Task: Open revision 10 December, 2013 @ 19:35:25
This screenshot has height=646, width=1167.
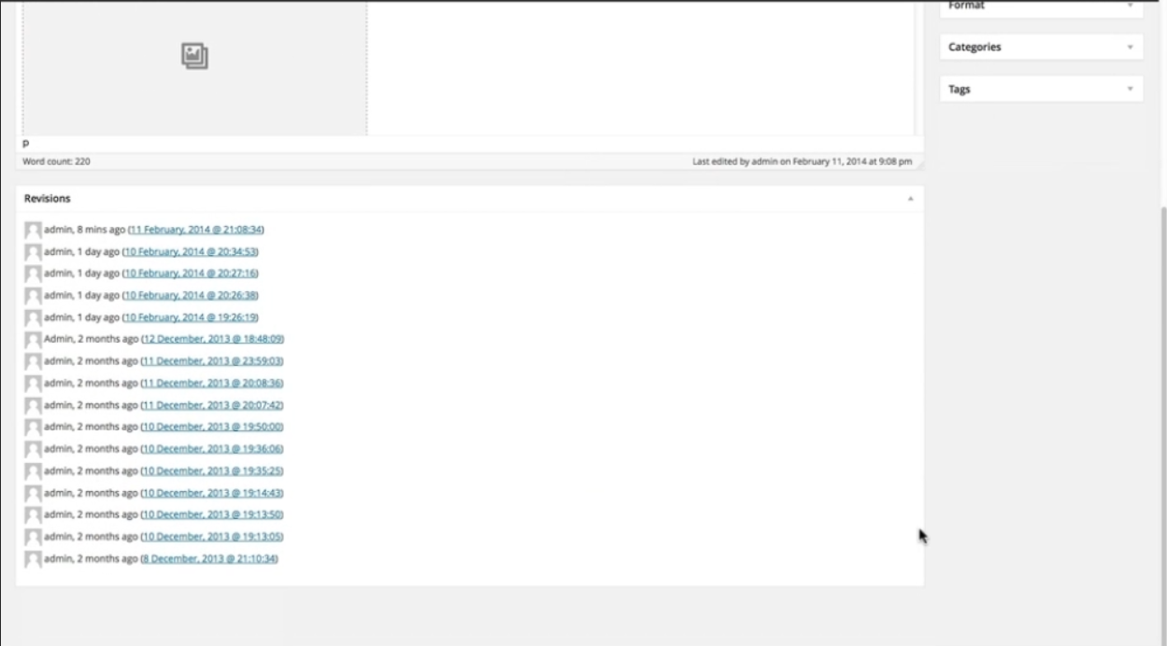Action: point(213,471)
